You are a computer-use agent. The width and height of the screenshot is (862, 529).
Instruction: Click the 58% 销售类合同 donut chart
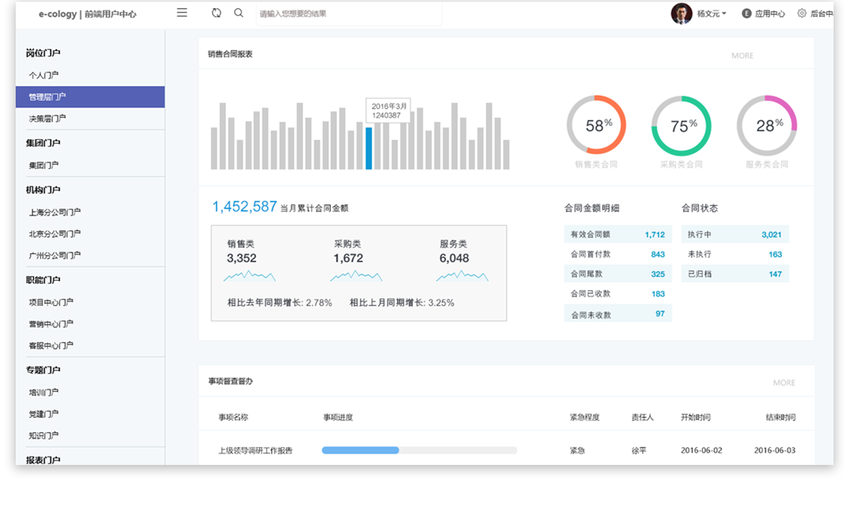click(x=596, y=125)
